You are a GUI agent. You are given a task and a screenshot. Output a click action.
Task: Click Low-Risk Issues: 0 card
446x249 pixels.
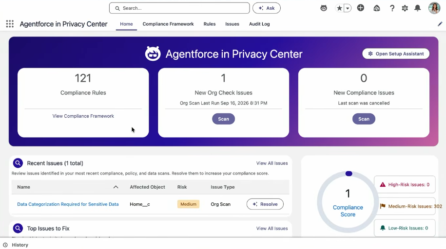click(x=405, y=228)
